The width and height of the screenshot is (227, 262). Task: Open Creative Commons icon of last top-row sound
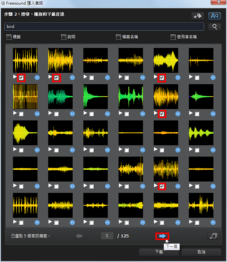coord(213,77)
